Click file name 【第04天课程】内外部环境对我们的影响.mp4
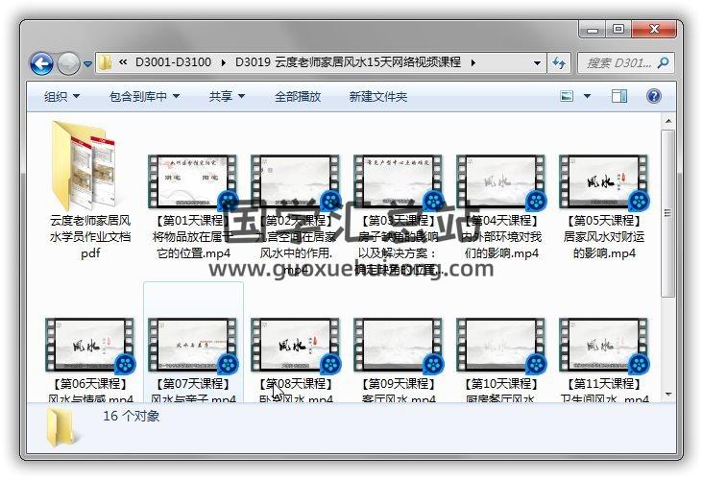 coord(501,236)
